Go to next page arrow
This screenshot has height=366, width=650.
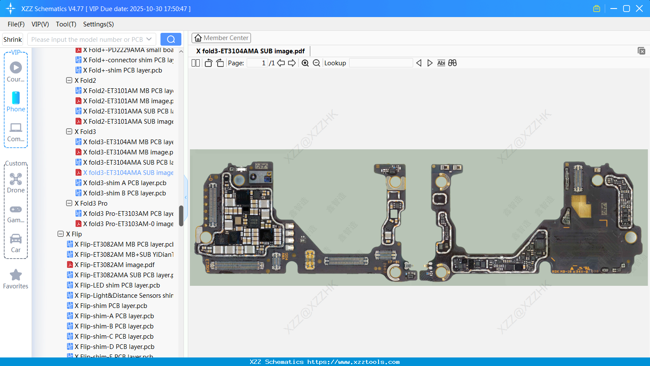point(292,63)
